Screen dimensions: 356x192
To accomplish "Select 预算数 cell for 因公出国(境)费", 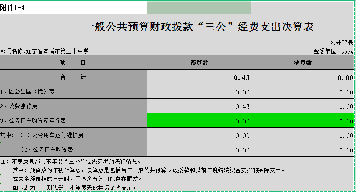I will 199,91.
